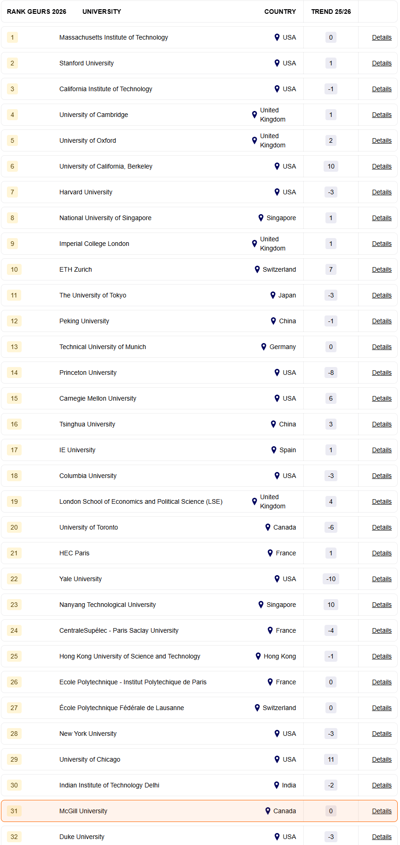Click the UNIVERSITY column header
The height and width of the screenshot is (845, 400).
click(102, 12)
